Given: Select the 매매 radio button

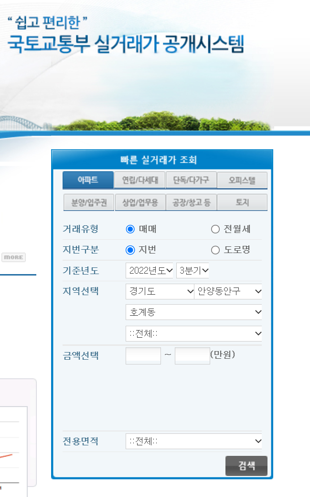Looking at the screenshot, I should (130, 229).
